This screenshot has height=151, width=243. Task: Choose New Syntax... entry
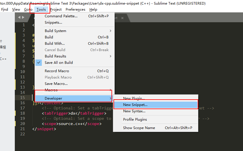point(156,111)
